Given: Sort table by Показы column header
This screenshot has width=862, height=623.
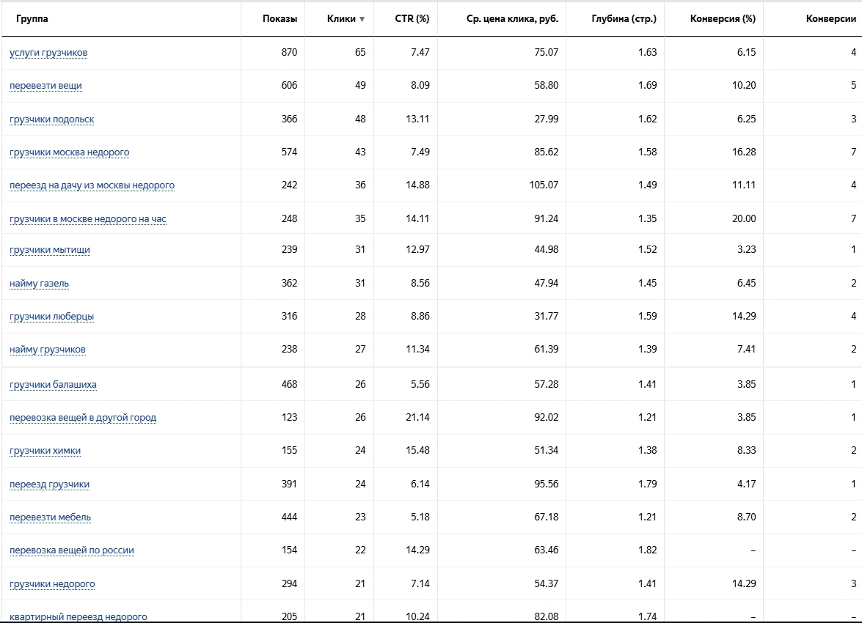Looking at the screenshot, I should click(280, 19).
